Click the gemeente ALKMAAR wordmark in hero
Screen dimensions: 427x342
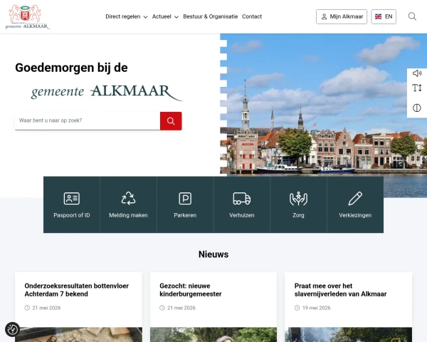click(x=107, y=92)
